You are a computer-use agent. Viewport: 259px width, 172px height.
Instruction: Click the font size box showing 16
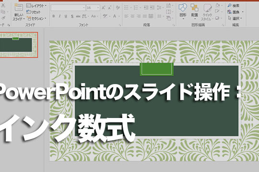pyautogui.click(x=93, y=8)
